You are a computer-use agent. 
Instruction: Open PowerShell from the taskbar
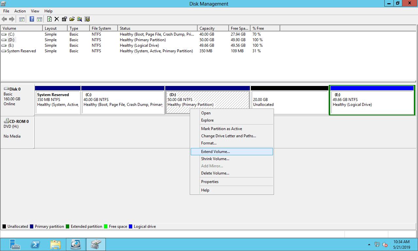(x=35, y=244)
